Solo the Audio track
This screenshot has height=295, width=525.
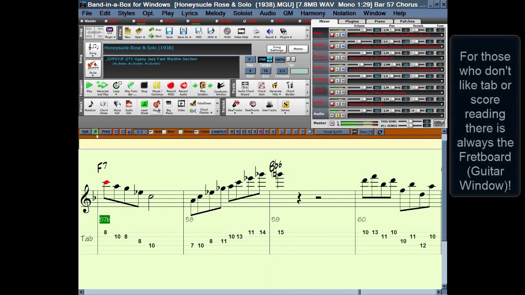click(x=337, y=115)
